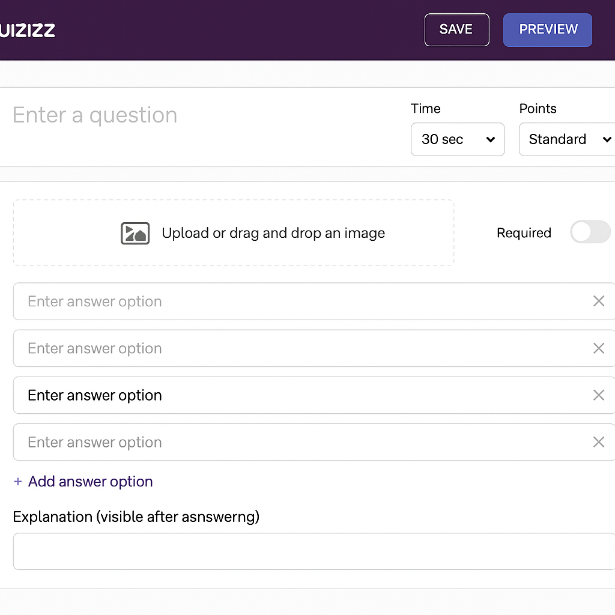Click the image upload icon
Screen dimensions: 615x615
[135, 233]
